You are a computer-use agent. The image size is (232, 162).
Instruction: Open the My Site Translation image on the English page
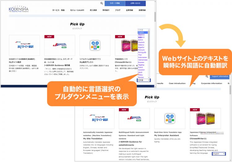[x=99, y=118]
